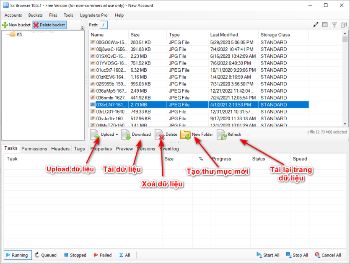The height and width of the screenshot is (264, 350).
Task: Click the Progress column header in tasks
Action: coord(230,159)
